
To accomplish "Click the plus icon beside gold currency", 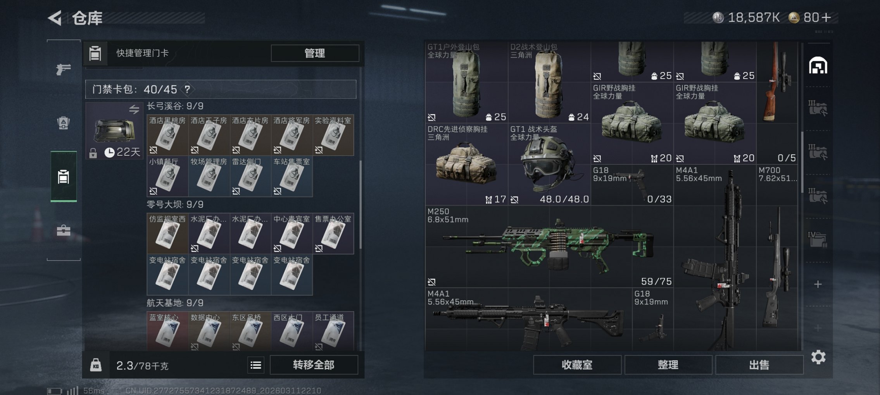I will click(826, 17).
